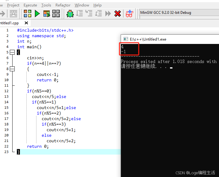Screen dimensions: 219x177
Task: Close the Untitled1.cpp tab with the X
Action: click(x=26, y=23)
